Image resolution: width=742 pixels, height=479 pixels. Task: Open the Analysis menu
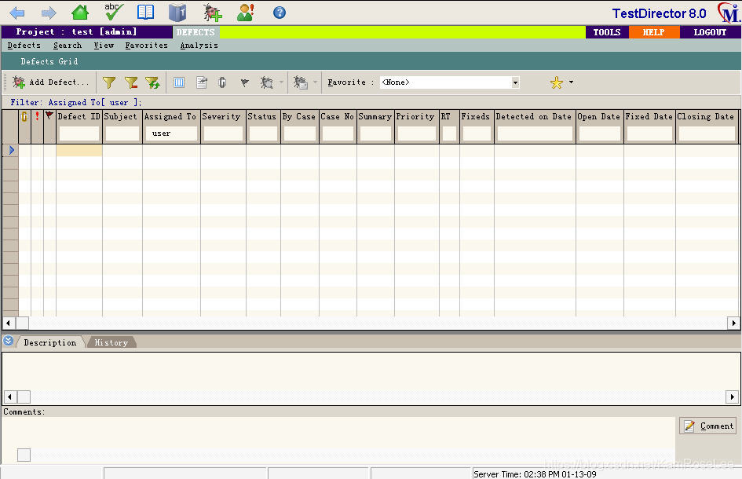coord(199,46)
